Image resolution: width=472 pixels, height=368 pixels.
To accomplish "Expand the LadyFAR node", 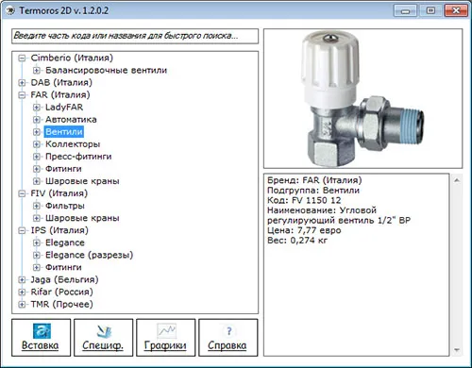I will click(37, 108).
